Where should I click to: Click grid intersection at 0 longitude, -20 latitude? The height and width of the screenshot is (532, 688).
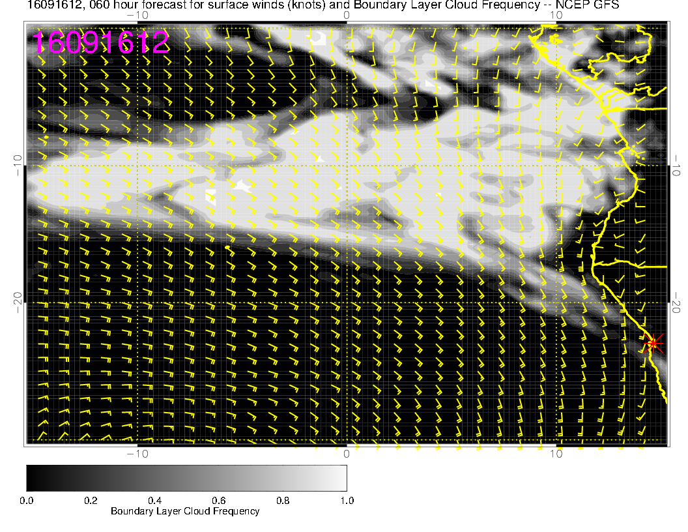point(347,303)
